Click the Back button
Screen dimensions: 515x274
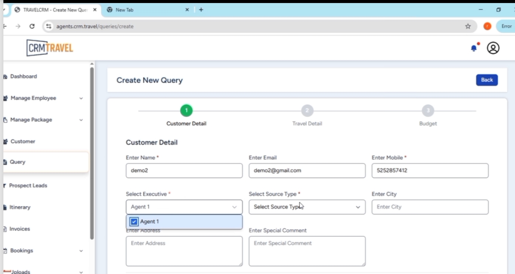[x=487, y=80]
